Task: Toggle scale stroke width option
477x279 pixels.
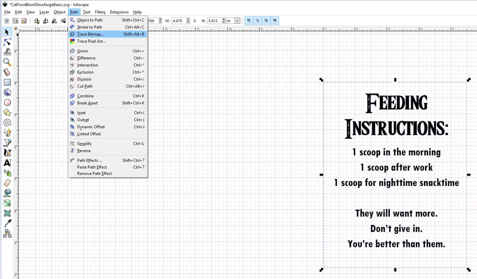Action: 248,21
